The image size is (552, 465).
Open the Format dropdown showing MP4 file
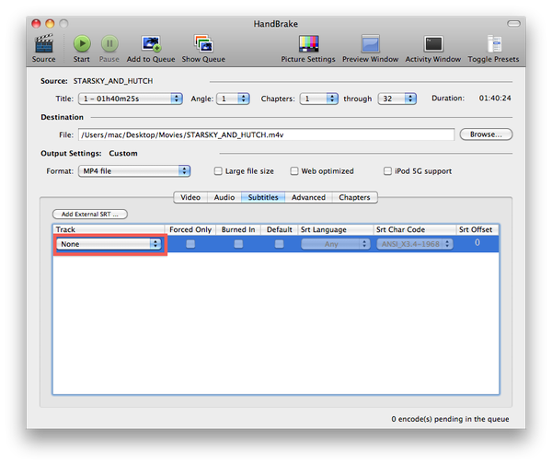coord(134,171)
